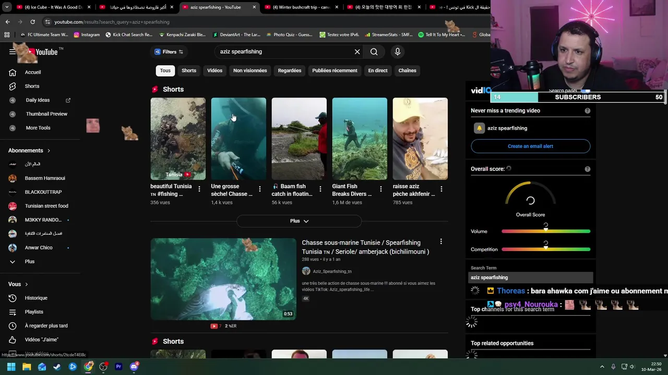The height and width of the screenshot is (375, 668).
Task: Open options for Chasse sous-marine video
Action: pyautogui.click(x=441, y=242)
